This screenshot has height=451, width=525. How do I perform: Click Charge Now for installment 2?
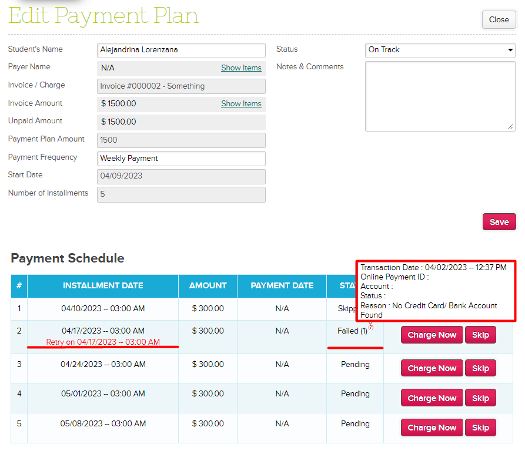pyautogui.click(x=432, y=335)
